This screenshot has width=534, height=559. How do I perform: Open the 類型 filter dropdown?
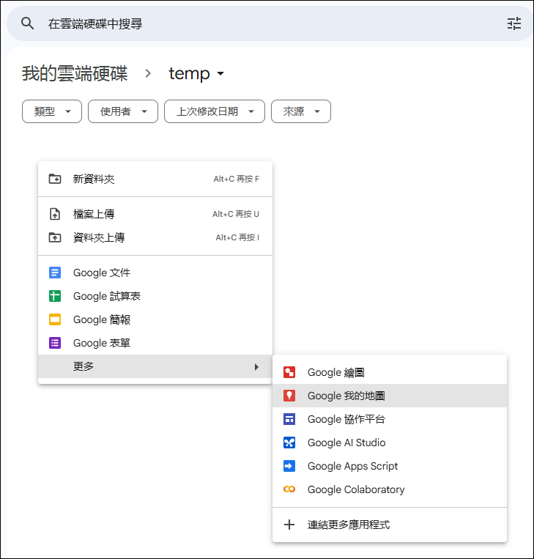coord(52,111)
